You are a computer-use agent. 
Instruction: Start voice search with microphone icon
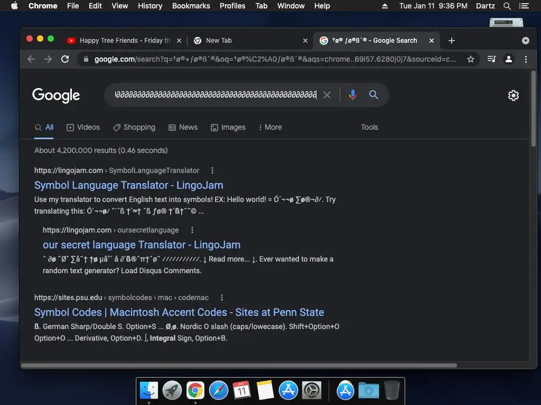(352, 95)
